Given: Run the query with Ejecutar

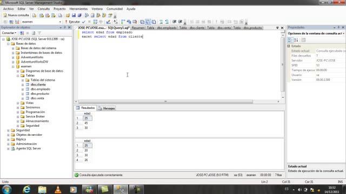Looking at the screenshot, I should tap(72, 22).
